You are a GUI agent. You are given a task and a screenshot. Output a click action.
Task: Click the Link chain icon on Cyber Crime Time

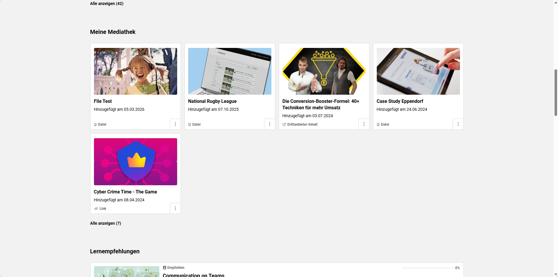tap(96, 209)
